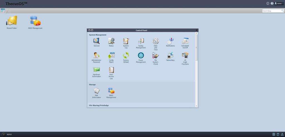Open Shared Folder desktop shortcut
The image size is (285, 137).
[x=12, y=23]
